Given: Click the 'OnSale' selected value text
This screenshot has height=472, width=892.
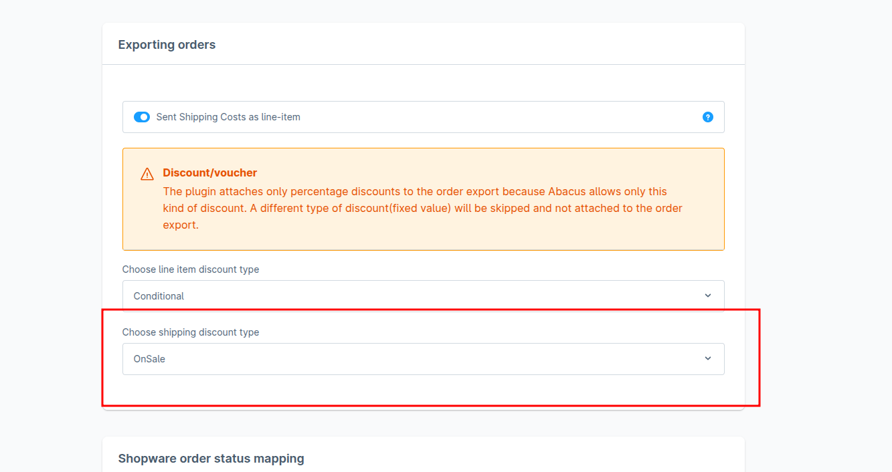Looking at the screenshot, I should coord(149,359).
